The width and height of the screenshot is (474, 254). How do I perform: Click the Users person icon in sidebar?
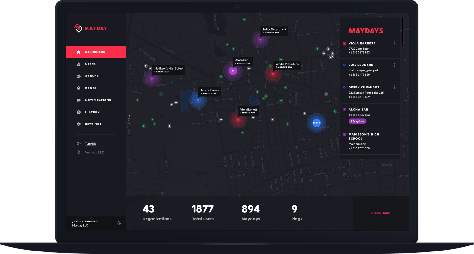pos(79,64)
